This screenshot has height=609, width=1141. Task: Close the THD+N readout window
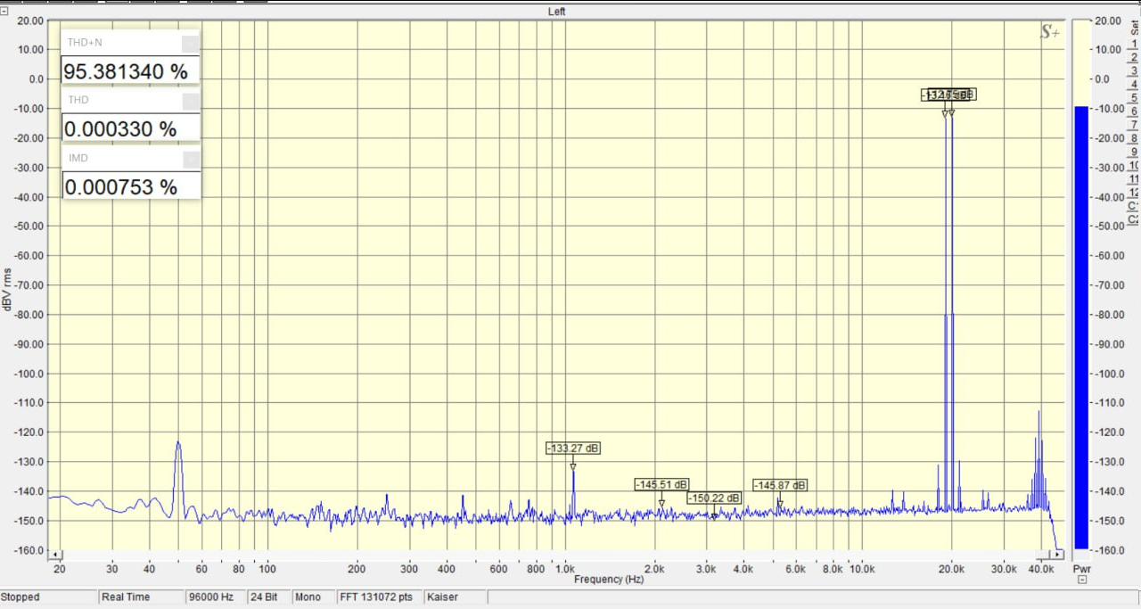[191, 43]
